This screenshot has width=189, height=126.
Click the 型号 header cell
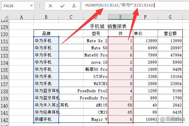[x=96, y=33]
